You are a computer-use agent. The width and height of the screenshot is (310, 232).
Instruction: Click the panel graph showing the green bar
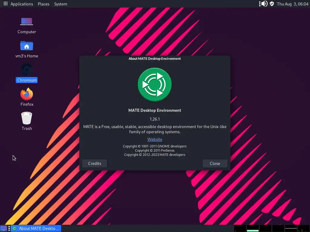point(252,228)
